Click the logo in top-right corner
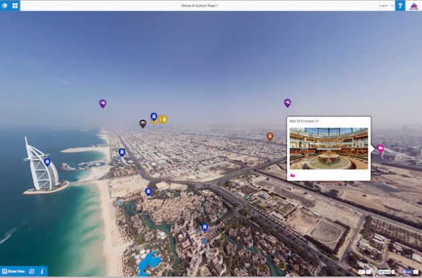The height and width of the screenshot is (278, 422). 413,5
